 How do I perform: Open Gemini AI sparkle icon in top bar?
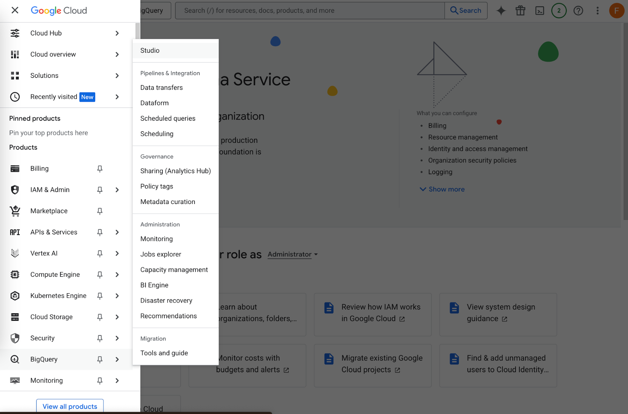point(501,10)
